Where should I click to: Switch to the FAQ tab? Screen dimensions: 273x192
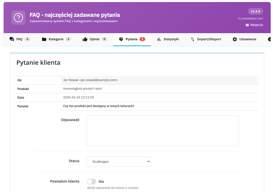coord(20,39)
